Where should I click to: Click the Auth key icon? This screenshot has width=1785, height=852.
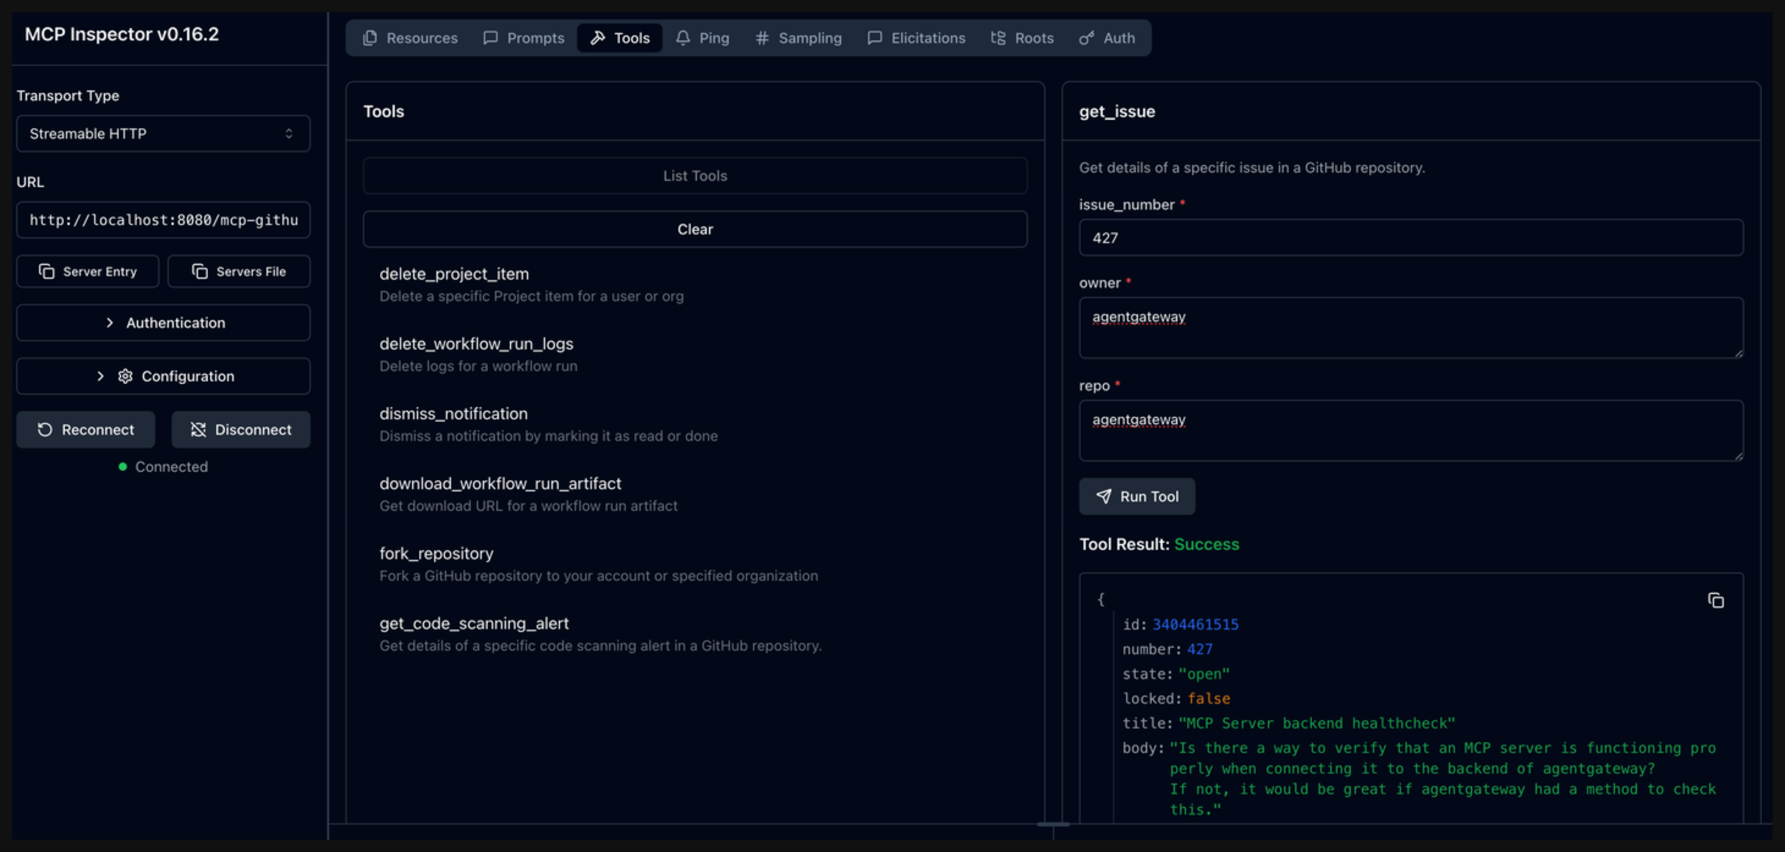tap(1086, 38)
